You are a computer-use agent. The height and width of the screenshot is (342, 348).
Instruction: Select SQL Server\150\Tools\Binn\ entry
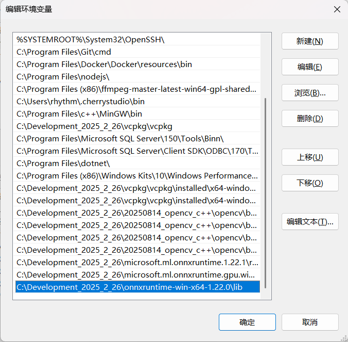point(137,139)
